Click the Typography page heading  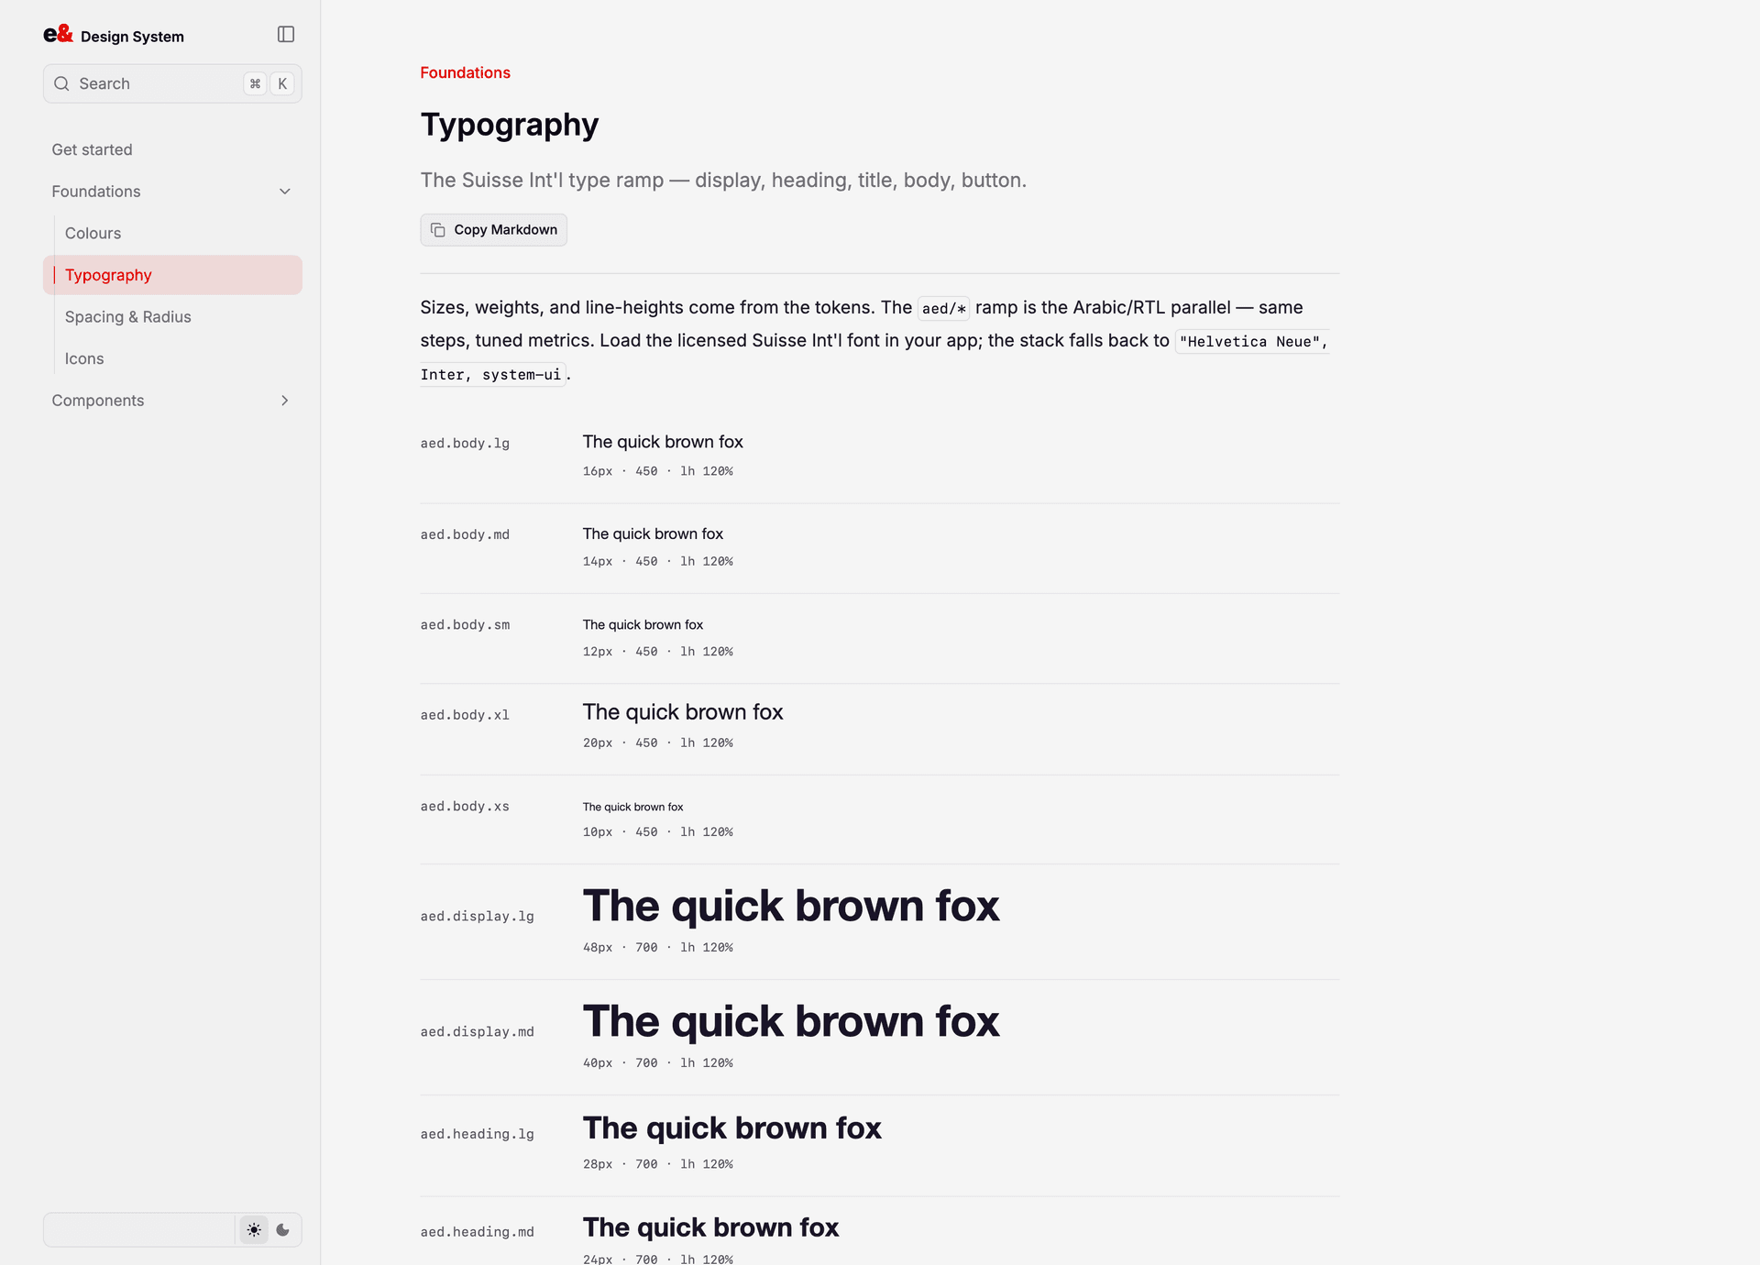[x=510, y=125]
